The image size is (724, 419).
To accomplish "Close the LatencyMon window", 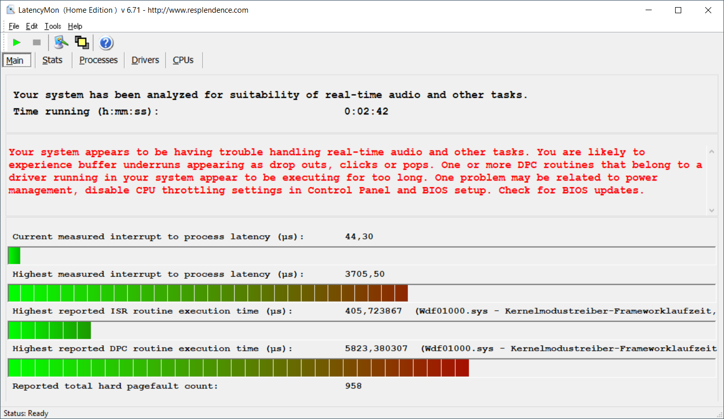I will click(708, 10).
